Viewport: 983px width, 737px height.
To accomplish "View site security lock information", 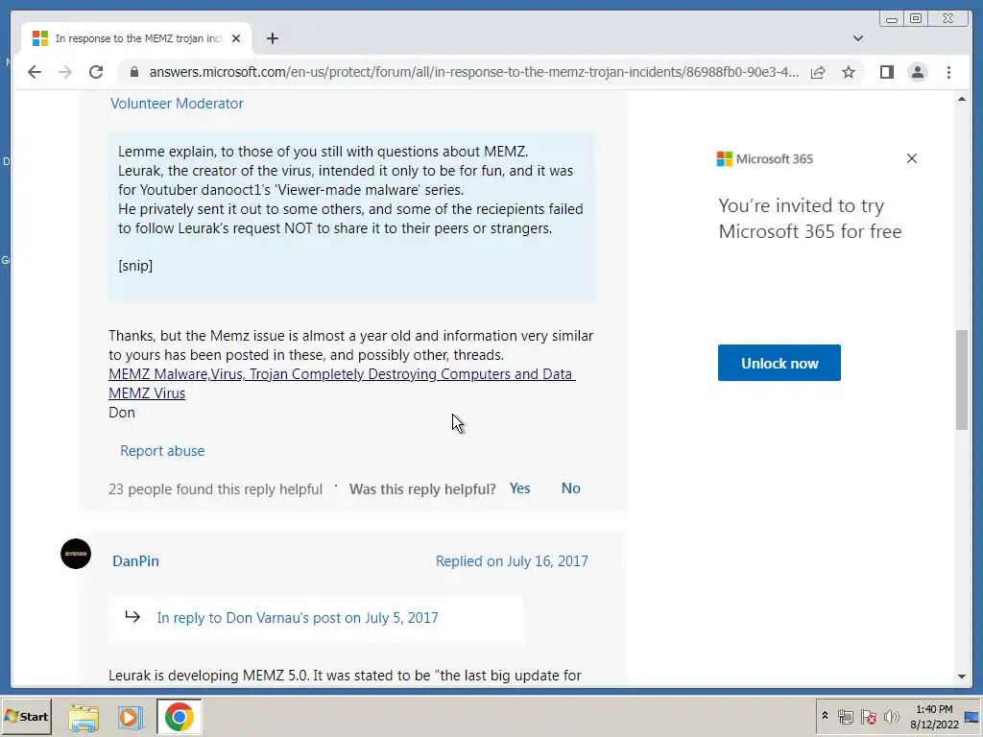I will coord(133,72).
